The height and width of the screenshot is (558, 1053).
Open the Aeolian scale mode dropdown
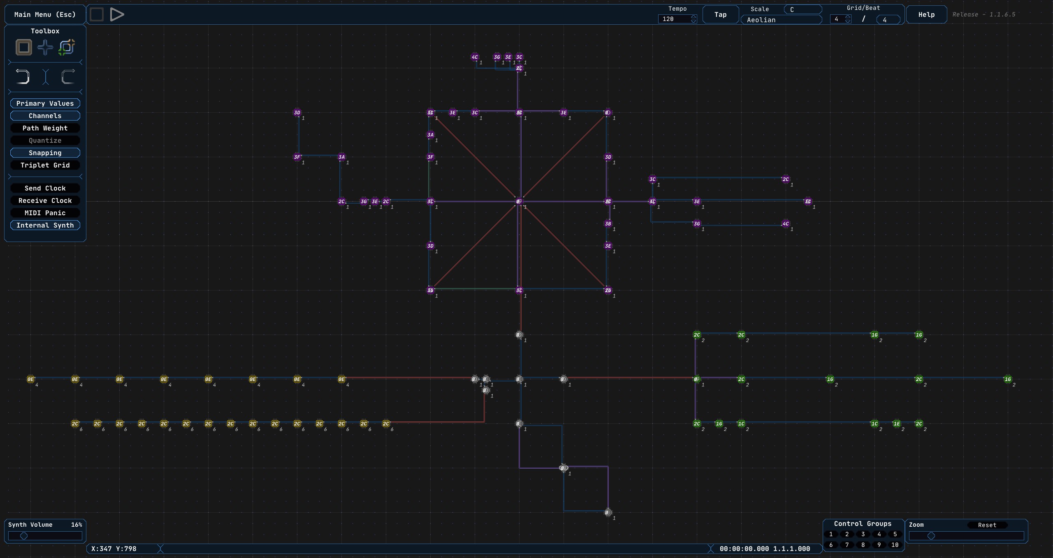pyautogui.click(x=781, y=20)
